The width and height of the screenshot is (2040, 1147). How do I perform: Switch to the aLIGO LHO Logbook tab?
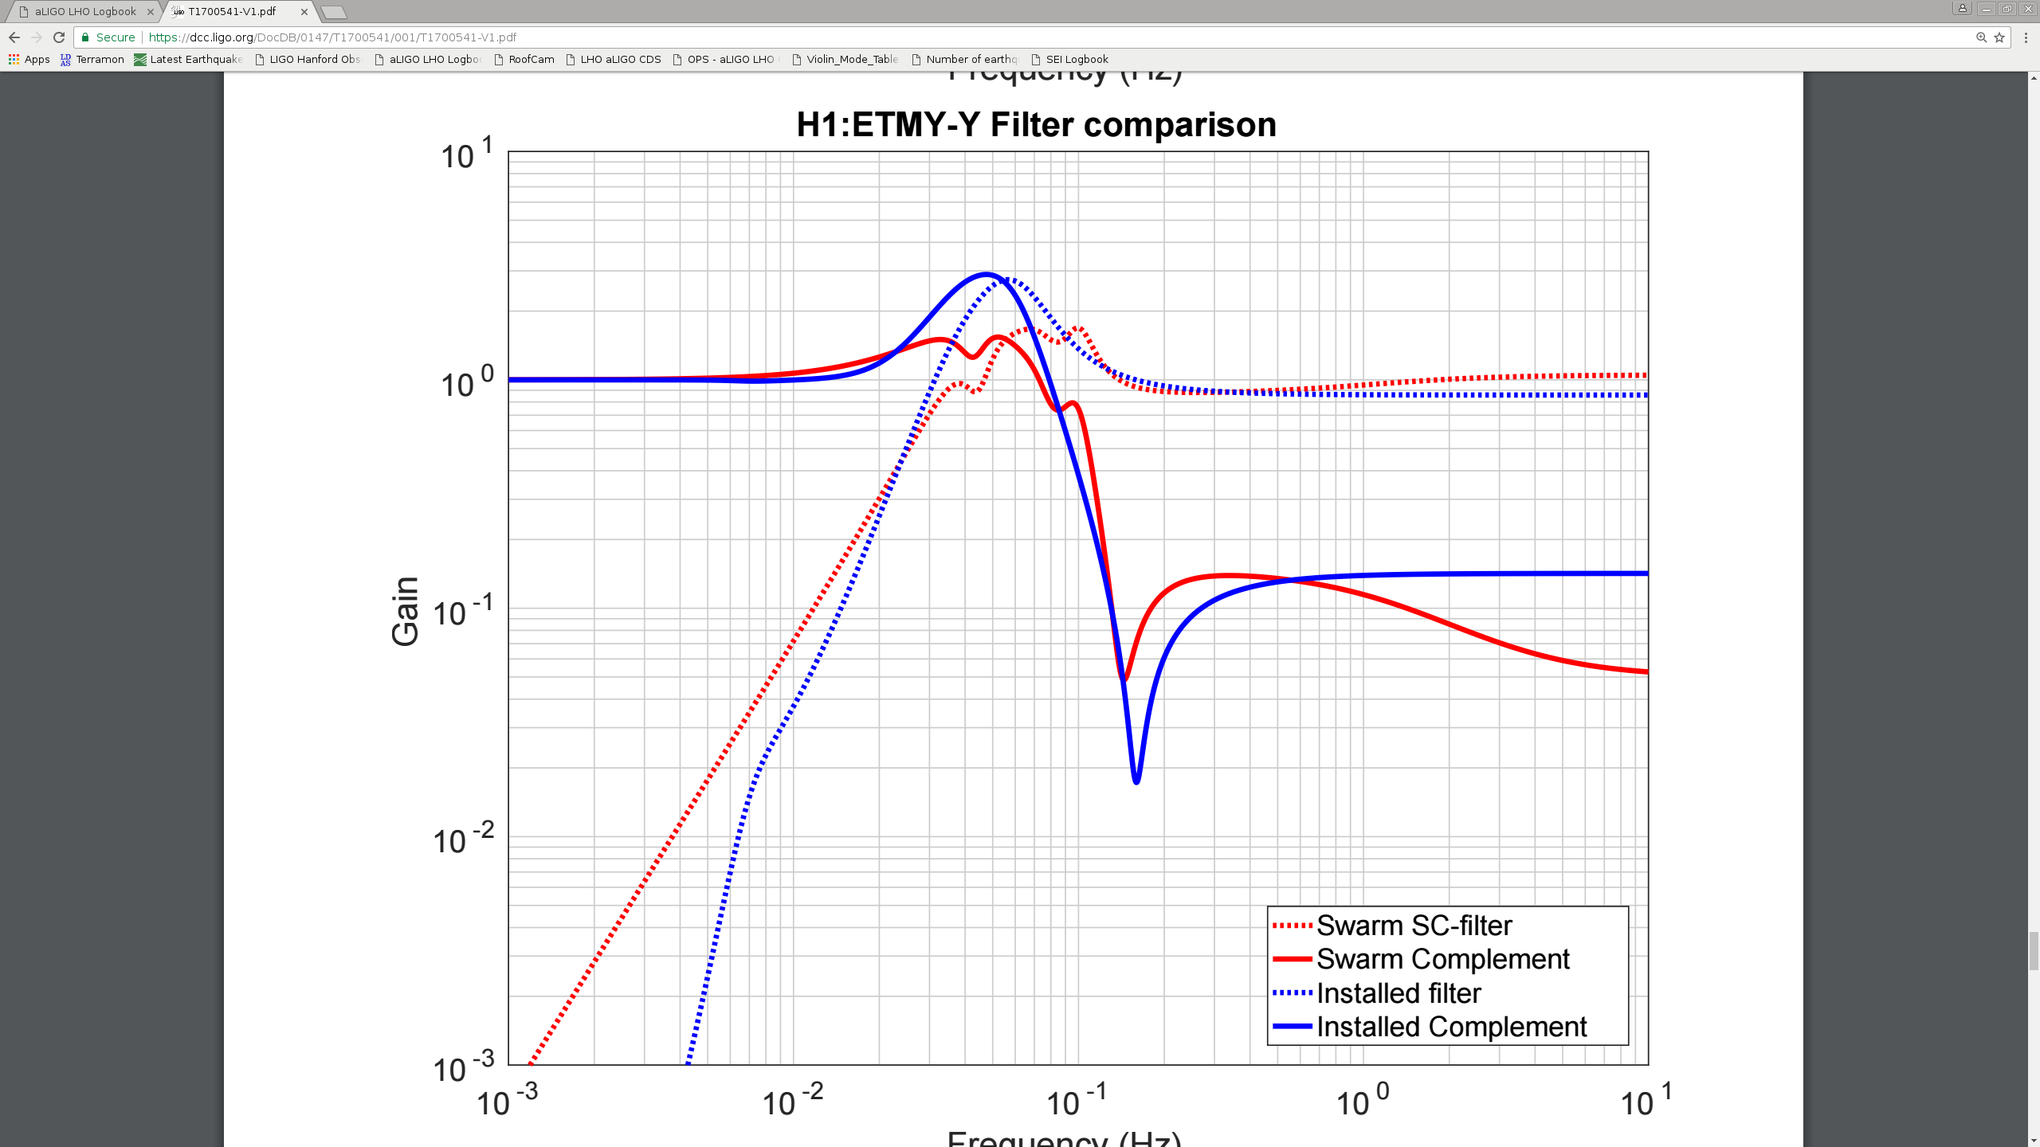pos(84,11)
